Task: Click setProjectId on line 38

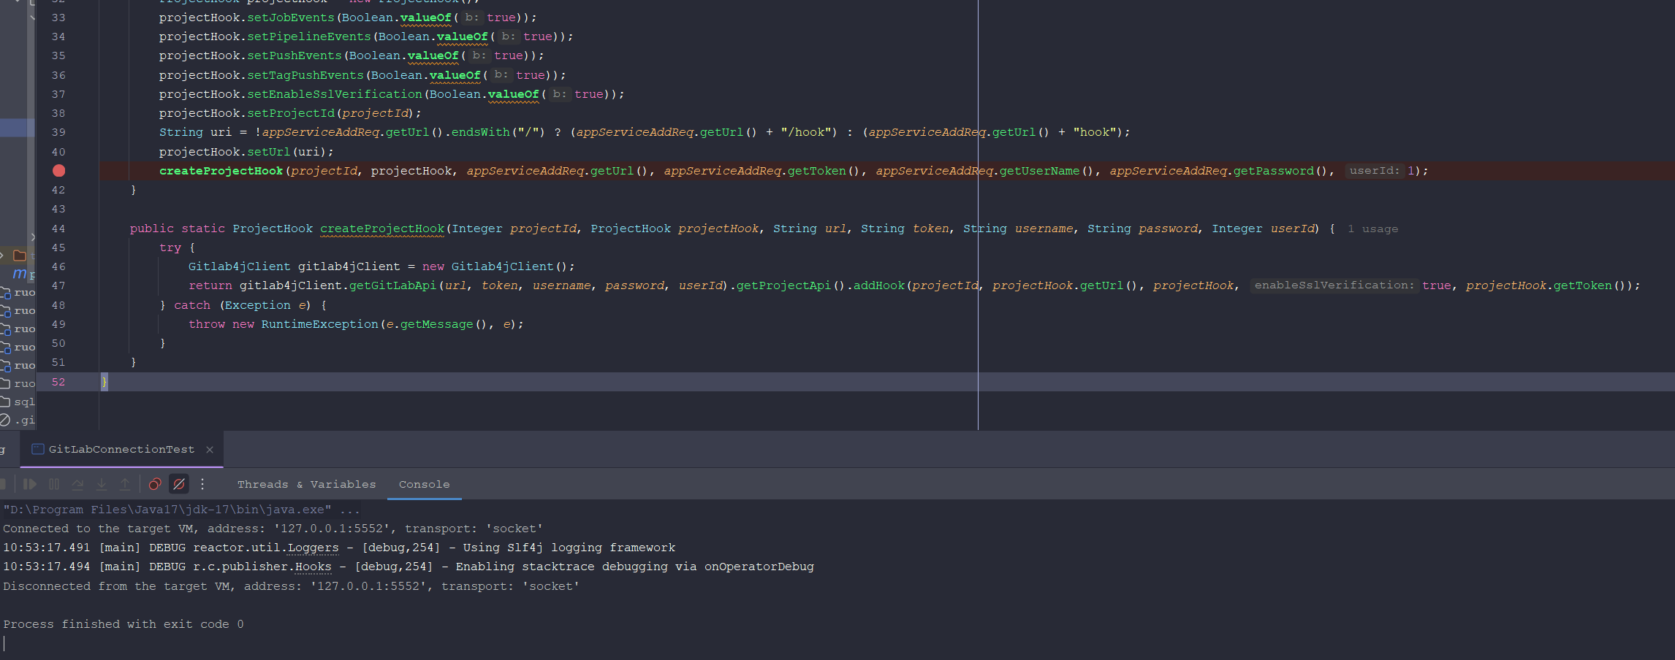Action: click(291, 113)
